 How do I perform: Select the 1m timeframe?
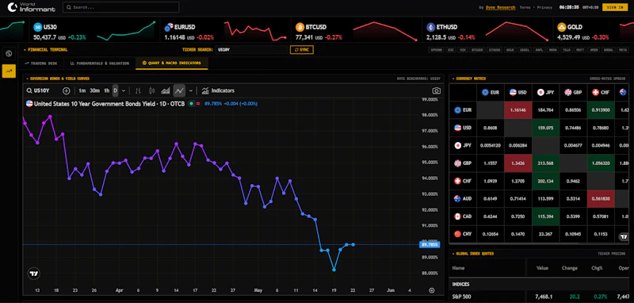[x=82, y=90]
